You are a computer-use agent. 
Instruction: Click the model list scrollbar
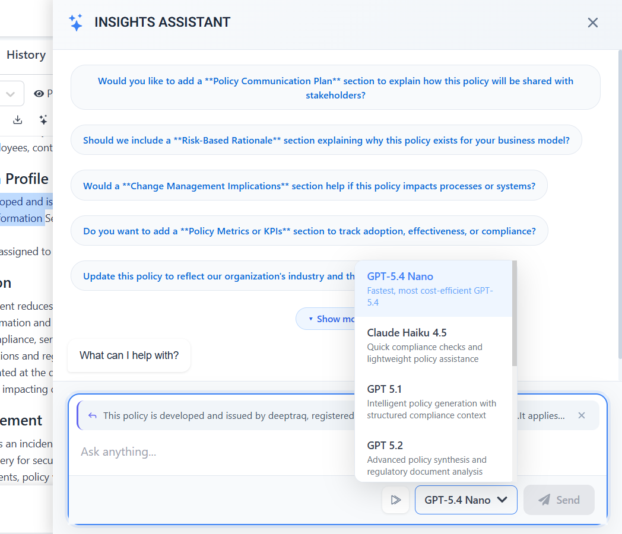pos(514,313)
